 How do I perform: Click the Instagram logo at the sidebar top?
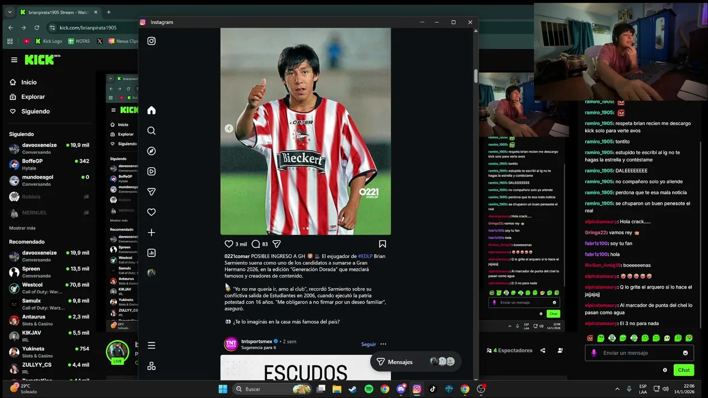(151, 41)
